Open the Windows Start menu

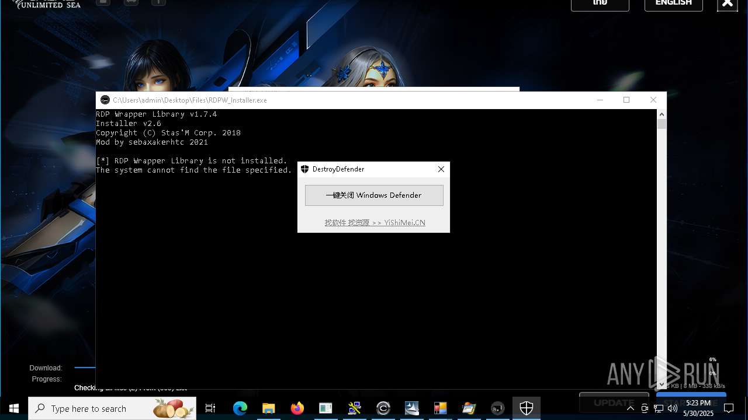[x=14, y=408]
